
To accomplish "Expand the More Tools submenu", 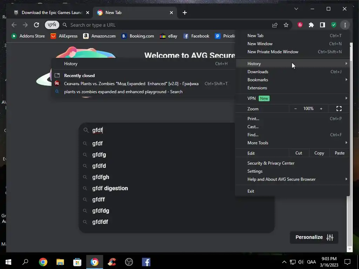I will (292, 143).
